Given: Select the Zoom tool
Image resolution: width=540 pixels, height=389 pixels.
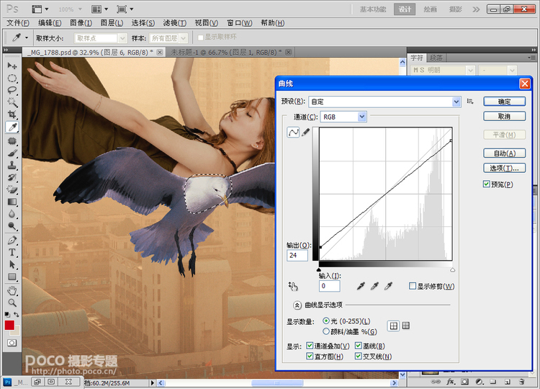Looking at the screenshot, I should point(12,303).
